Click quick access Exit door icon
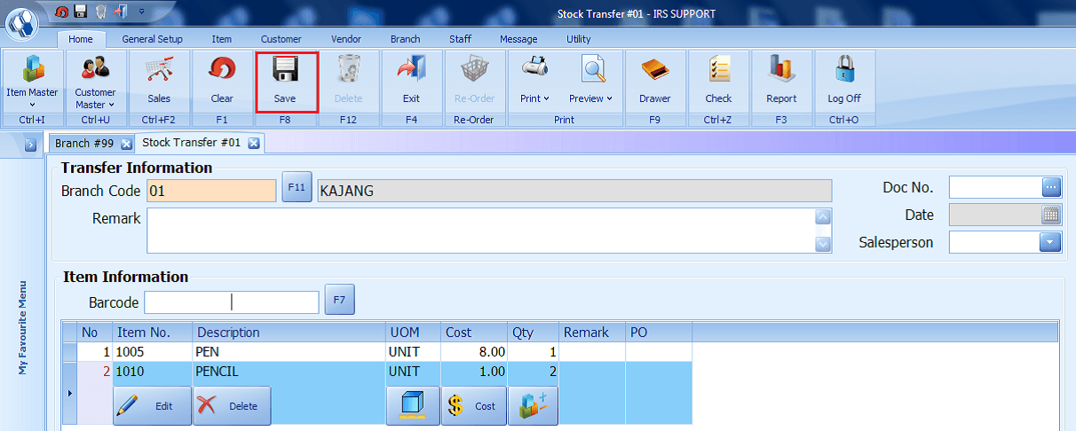1076x431 pixels. click(120, 12)
